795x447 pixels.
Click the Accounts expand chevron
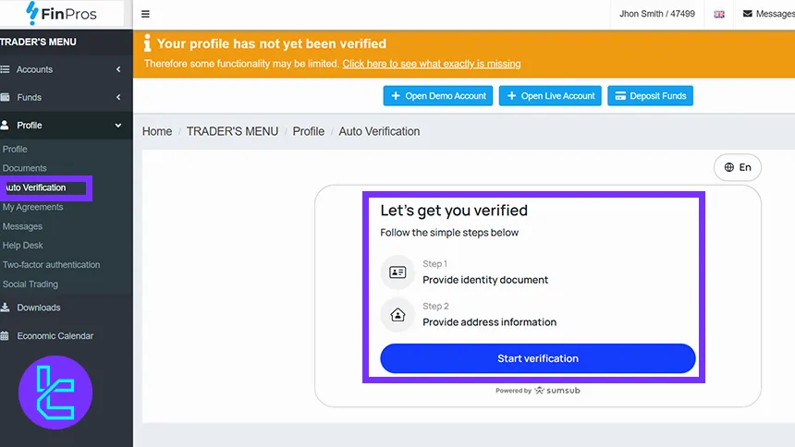coord(118,69)
